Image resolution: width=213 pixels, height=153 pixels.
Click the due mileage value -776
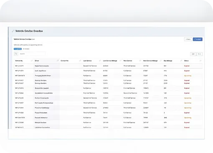[165, 76]
